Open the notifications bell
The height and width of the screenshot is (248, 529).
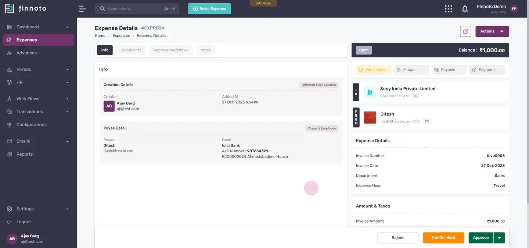[465, 9]
